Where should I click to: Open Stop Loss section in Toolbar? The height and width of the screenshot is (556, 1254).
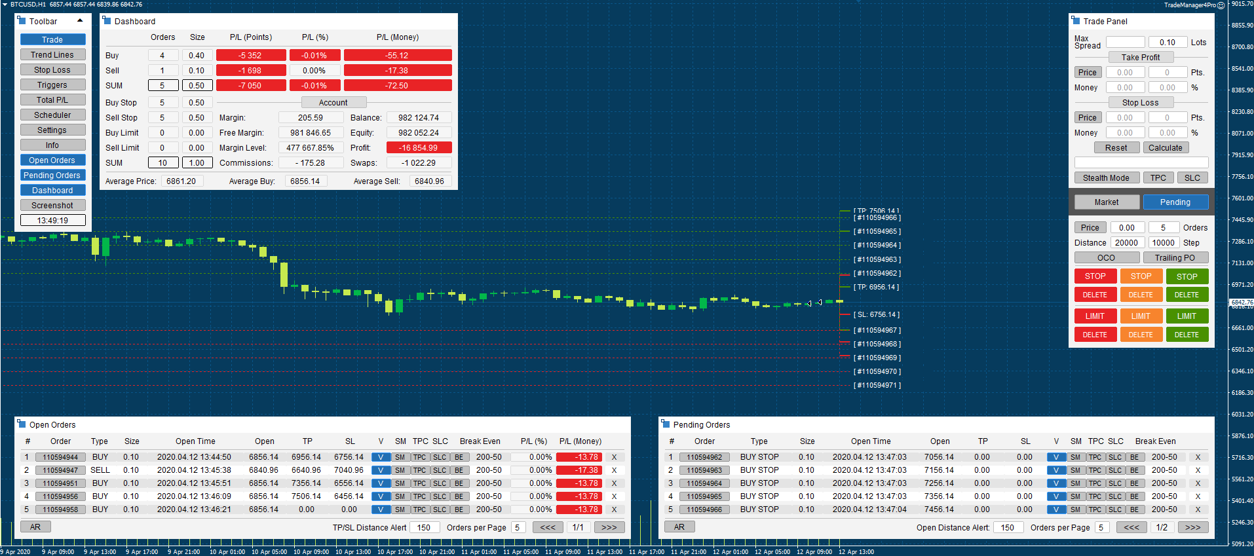pos(52,70)
